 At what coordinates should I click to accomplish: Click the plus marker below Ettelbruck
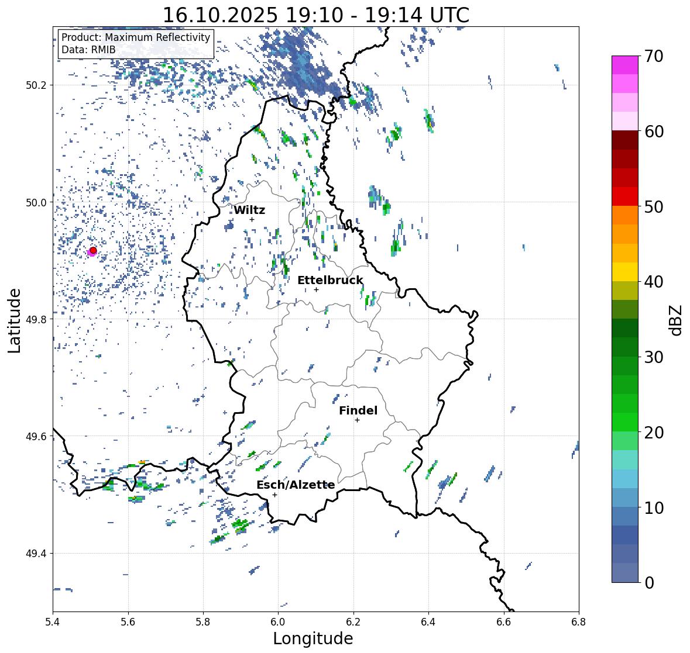(316, 289)
